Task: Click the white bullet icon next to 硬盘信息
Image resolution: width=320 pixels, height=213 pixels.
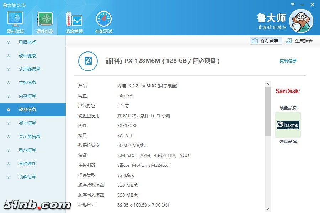Action: [x=9, y=110]
